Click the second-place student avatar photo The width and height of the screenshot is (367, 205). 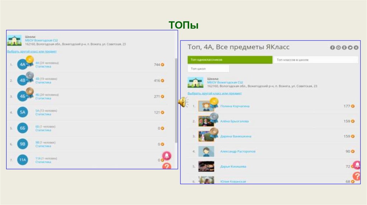click(206, 121)
